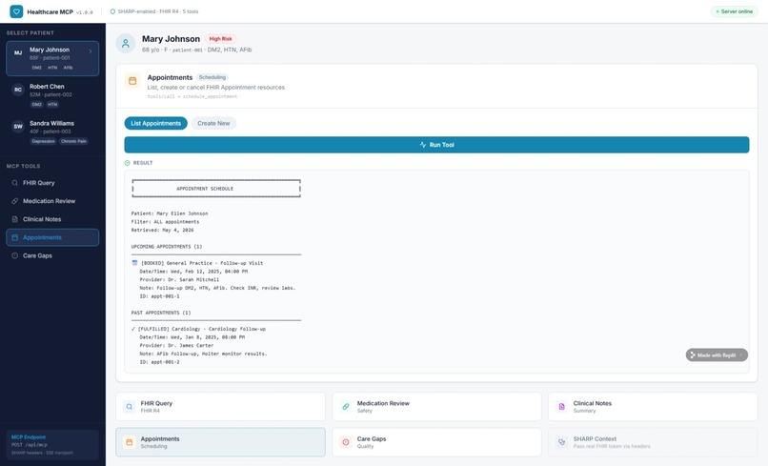Click 'Filter: ALL appointments' line
This screenshot has height=466, width=768.
click(165, 221)
